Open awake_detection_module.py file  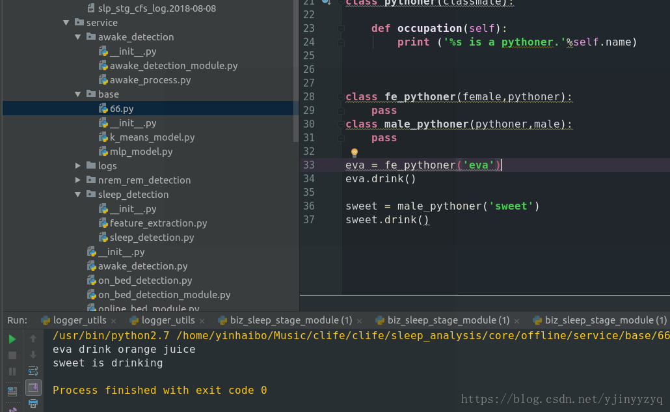[x=174, y=66]
